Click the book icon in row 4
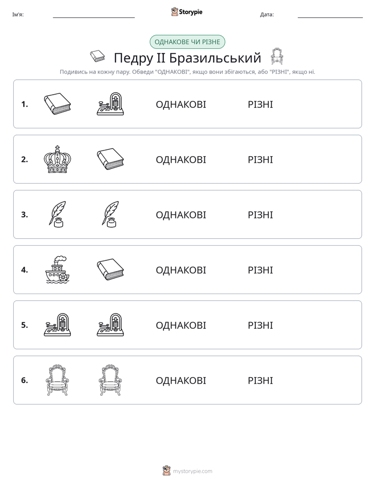This screenshot has height=486, width=375. pos(110,270)
